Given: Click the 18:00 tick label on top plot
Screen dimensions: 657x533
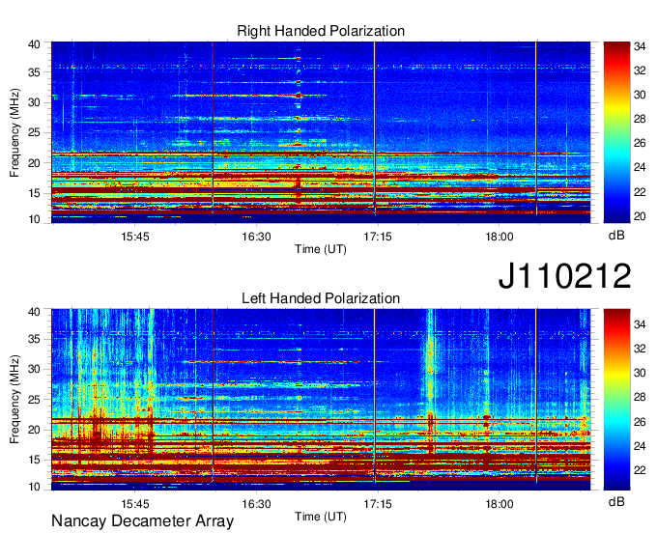Looking at the screenshot, I should point(500,237).
